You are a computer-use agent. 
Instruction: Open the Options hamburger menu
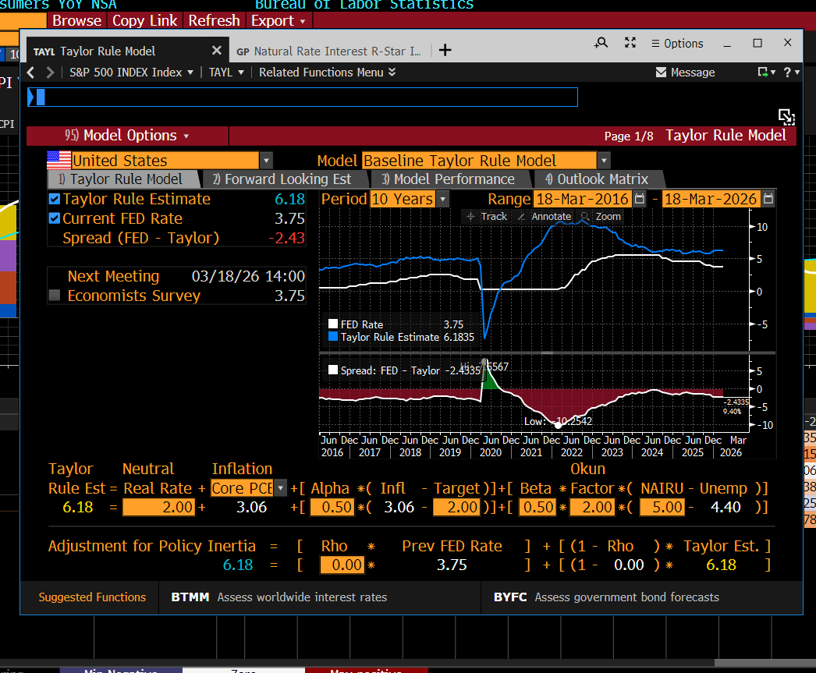coord(677,44)
